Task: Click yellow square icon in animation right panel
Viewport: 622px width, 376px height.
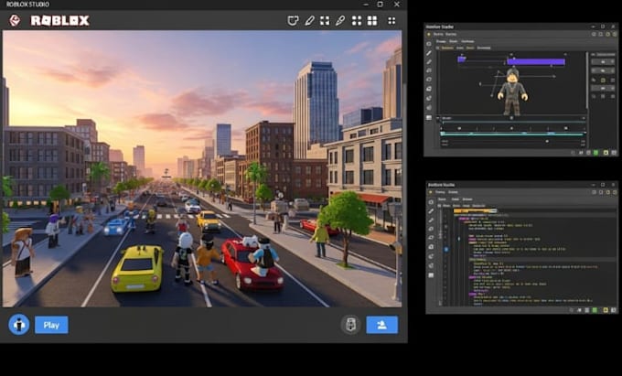Action: (603, 81)
